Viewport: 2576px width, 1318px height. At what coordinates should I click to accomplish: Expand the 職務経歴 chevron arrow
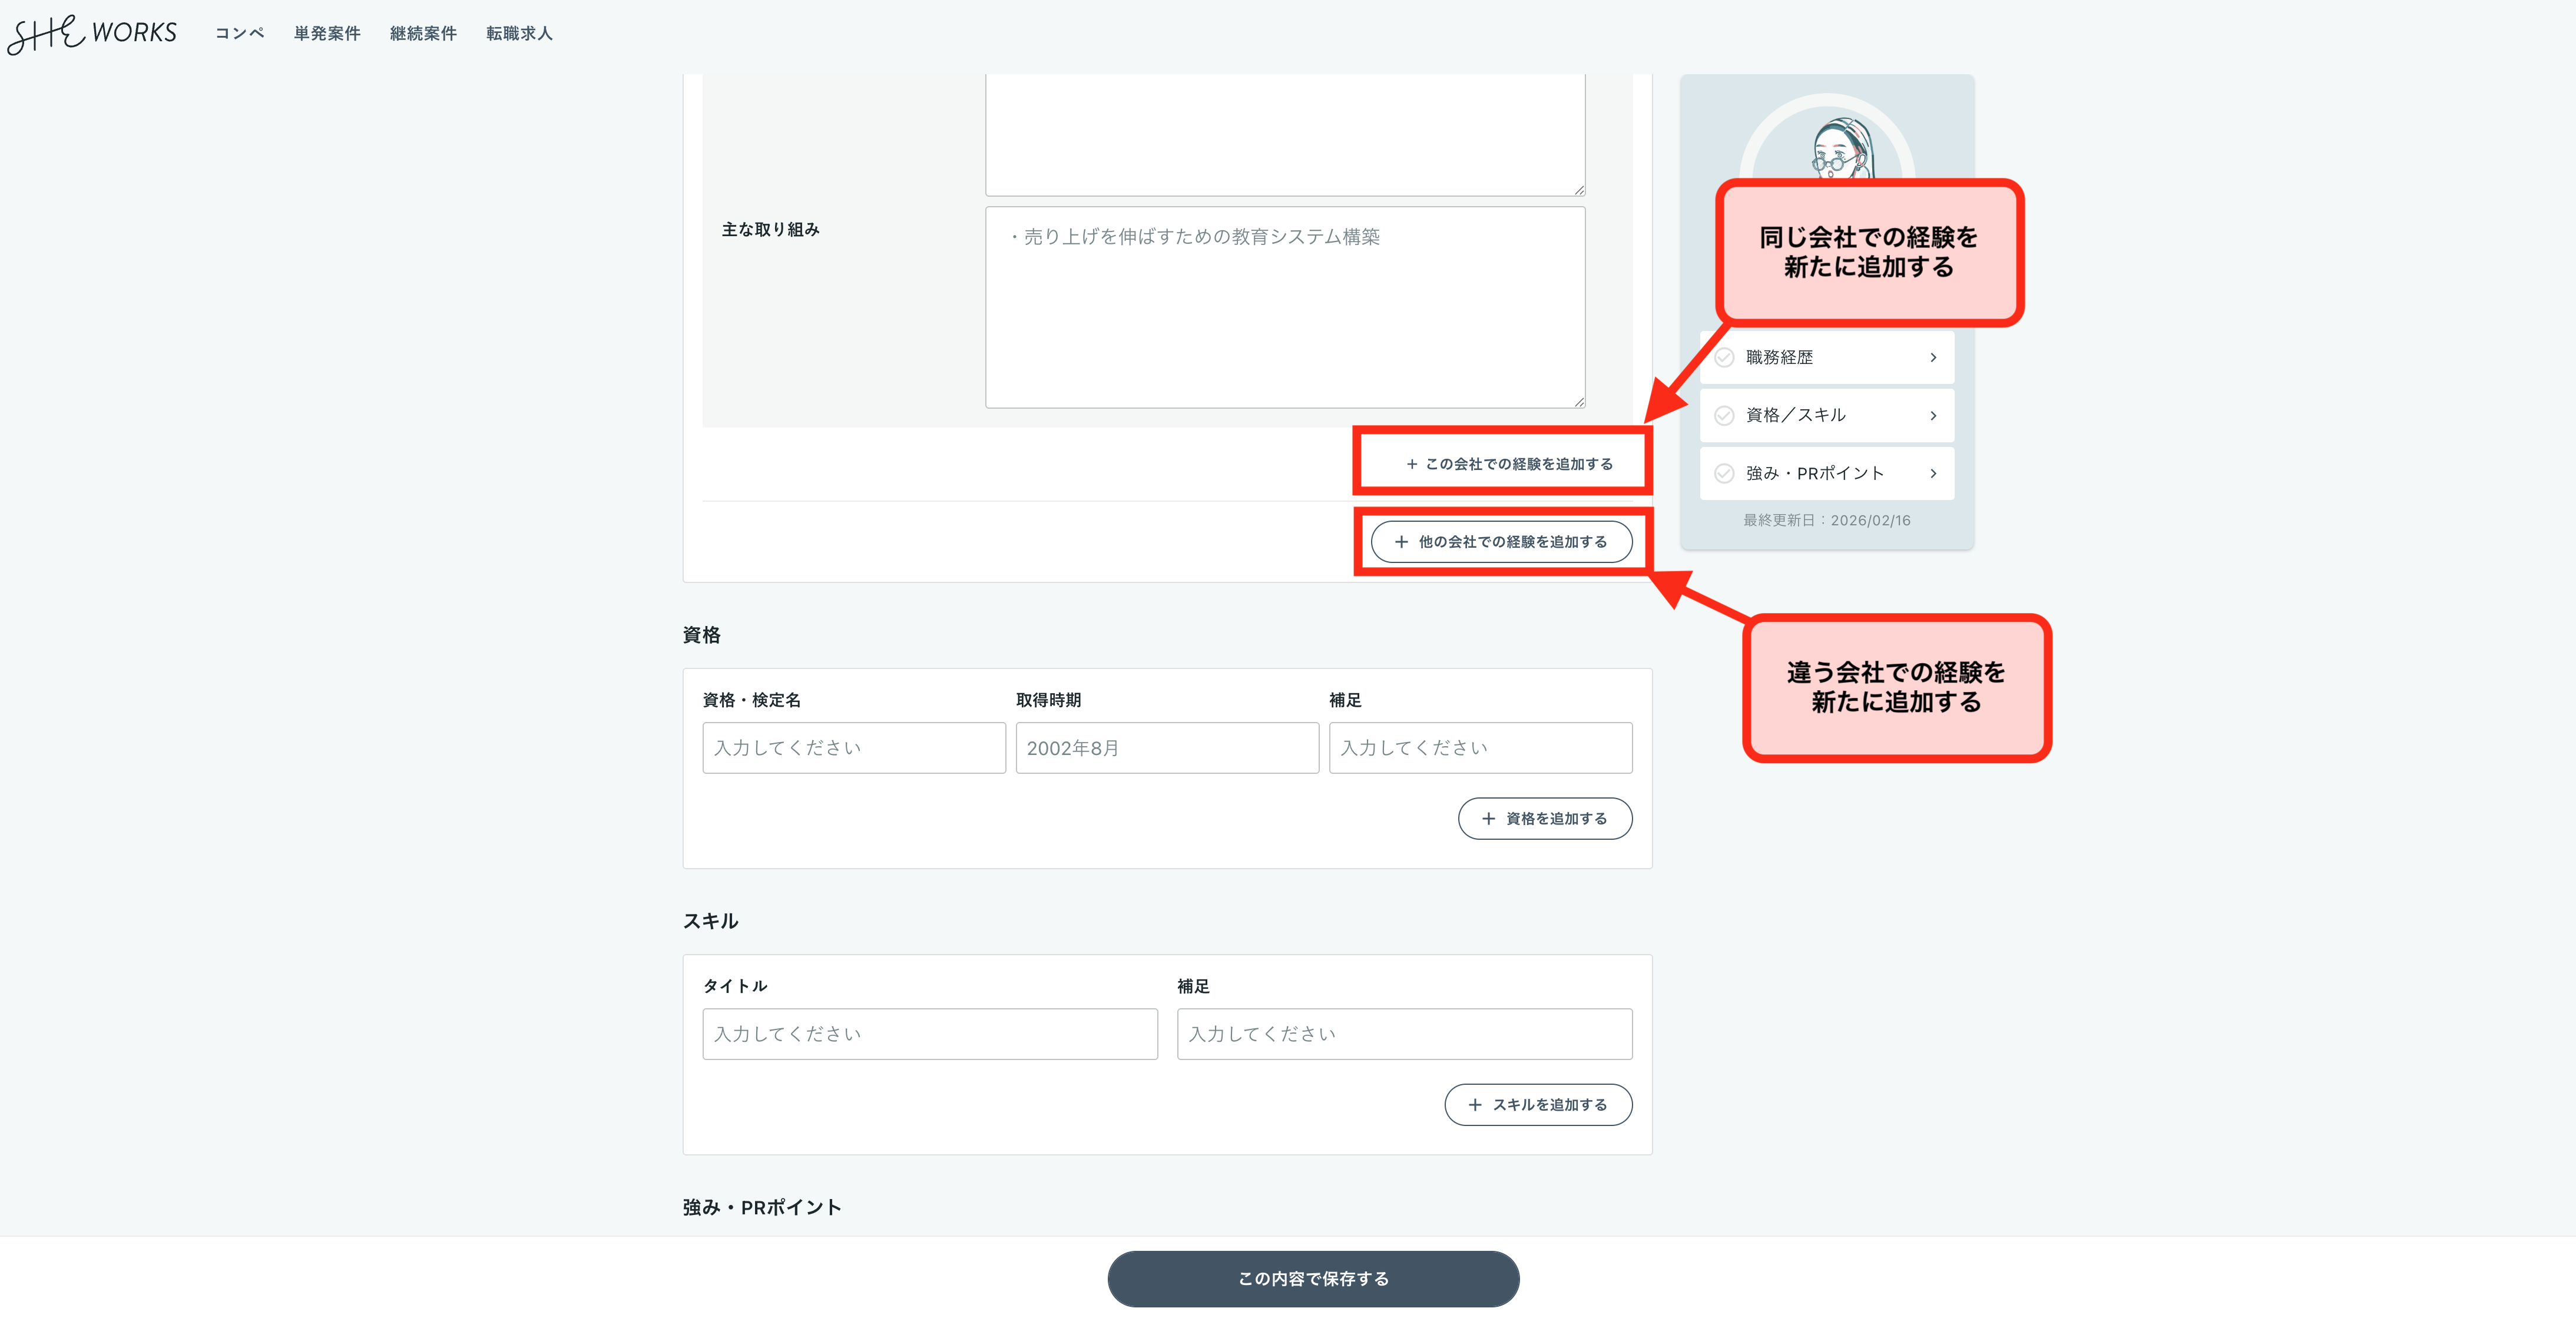point(1932,357)
